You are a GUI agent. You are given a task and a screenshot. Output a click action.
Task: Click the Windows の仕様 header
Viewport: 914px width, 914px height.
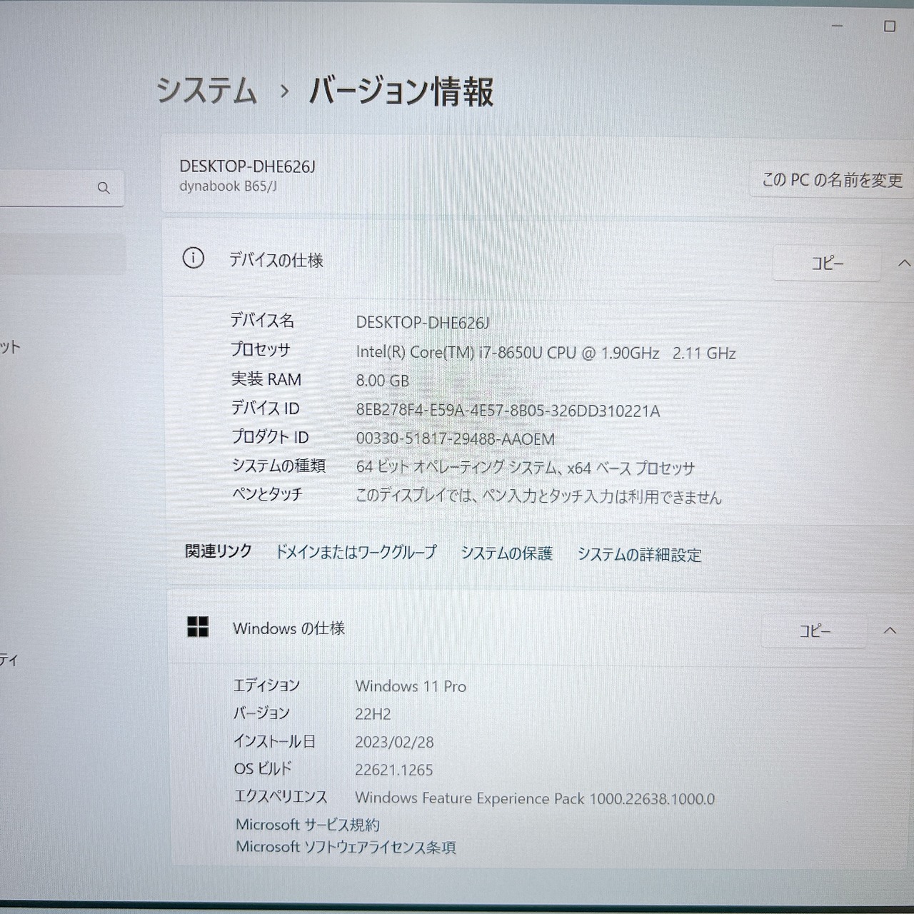click(288, 628)
